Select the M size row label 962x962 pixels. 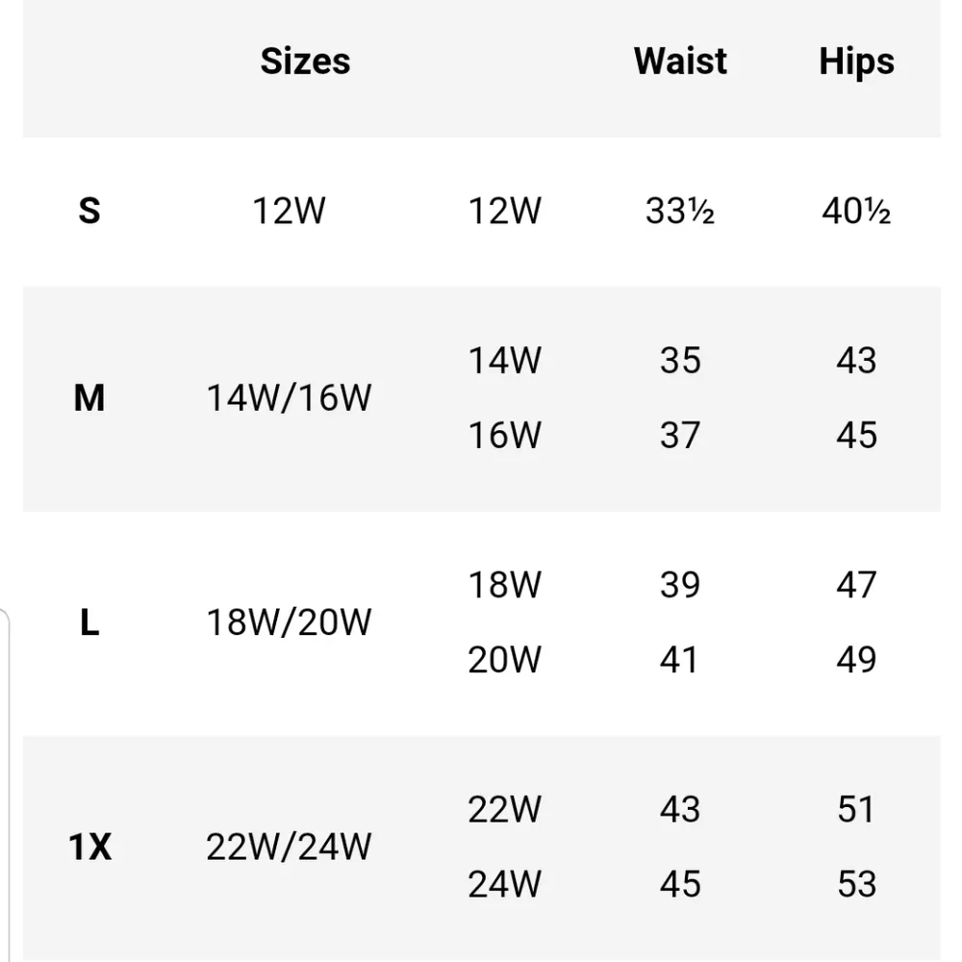(x=89, y=397)
